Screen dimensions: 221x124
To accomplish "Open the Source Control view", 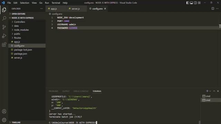I will click(4, 27).
